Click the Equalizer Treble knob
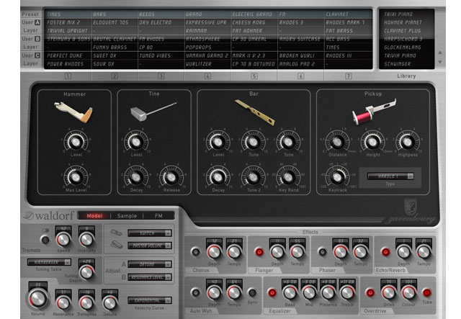Image resolution: width=461 pixels, height=319 pixels. tap(347, 292)
